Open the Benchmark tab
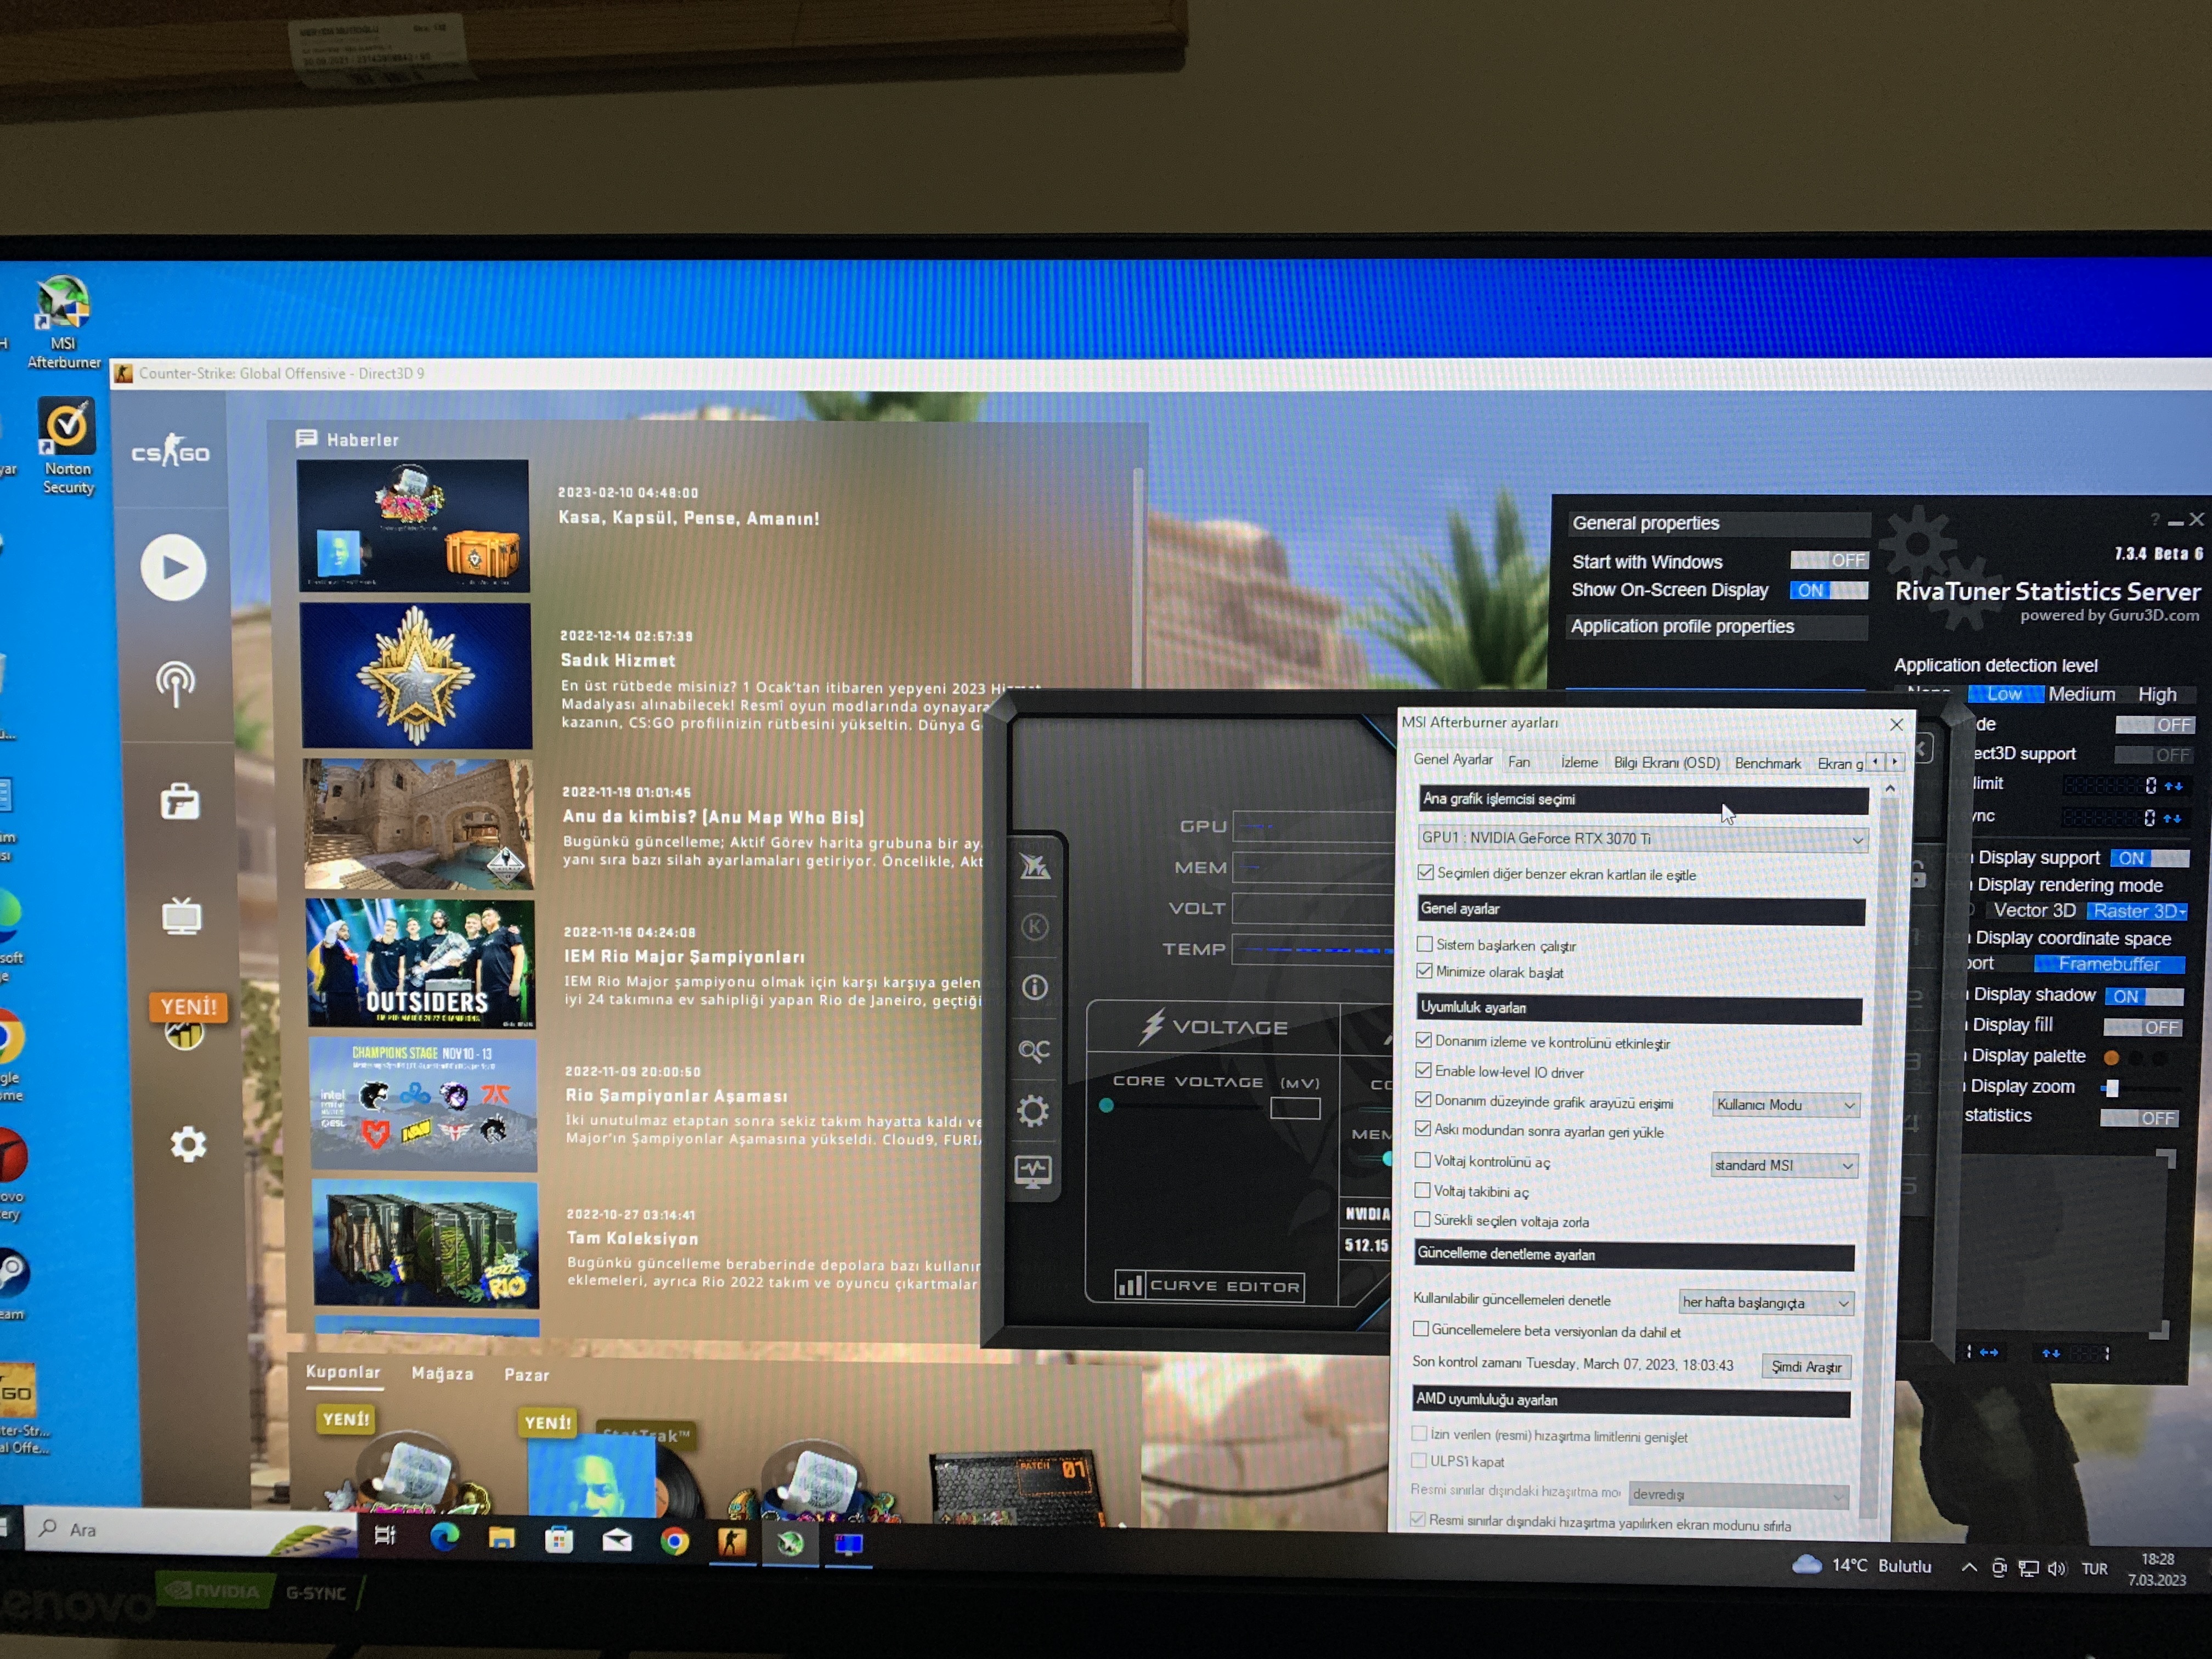The image size is (2212, 1659). point(1767,763)
